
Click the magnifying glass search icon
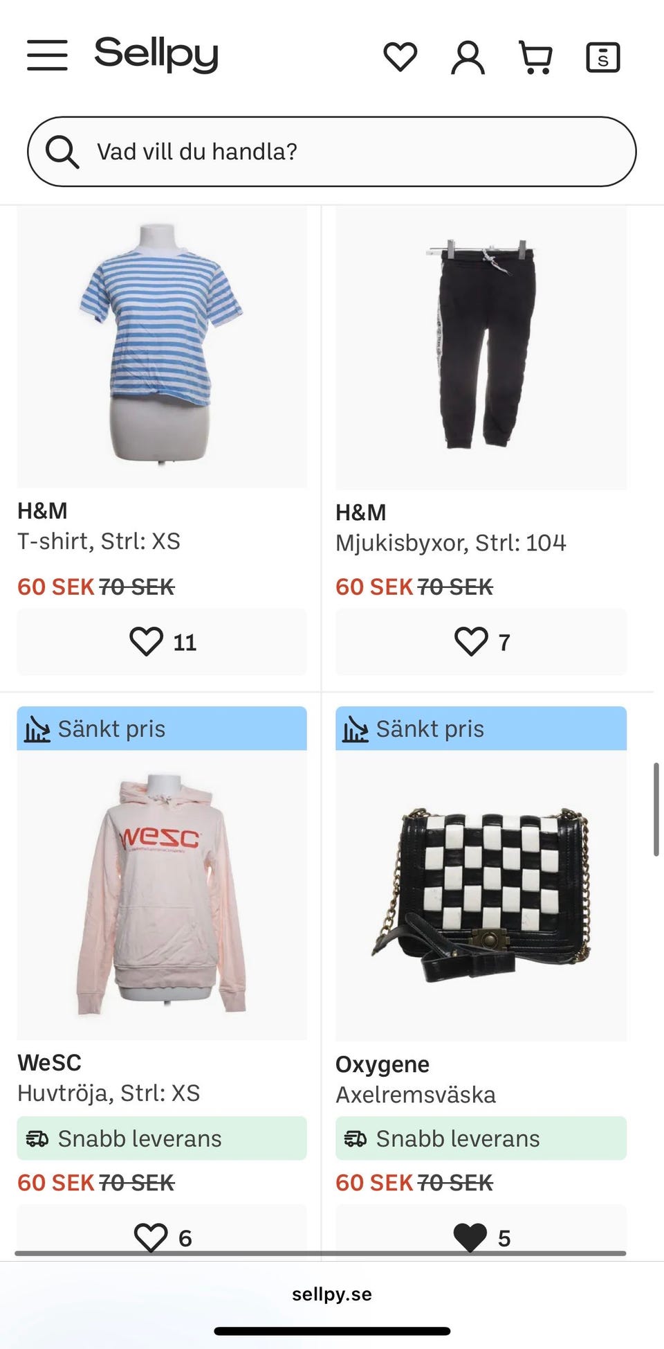pos(62,152)
